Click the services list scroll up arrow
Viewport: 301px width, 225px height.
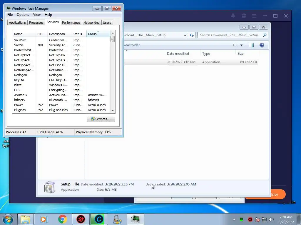point(113,33)
